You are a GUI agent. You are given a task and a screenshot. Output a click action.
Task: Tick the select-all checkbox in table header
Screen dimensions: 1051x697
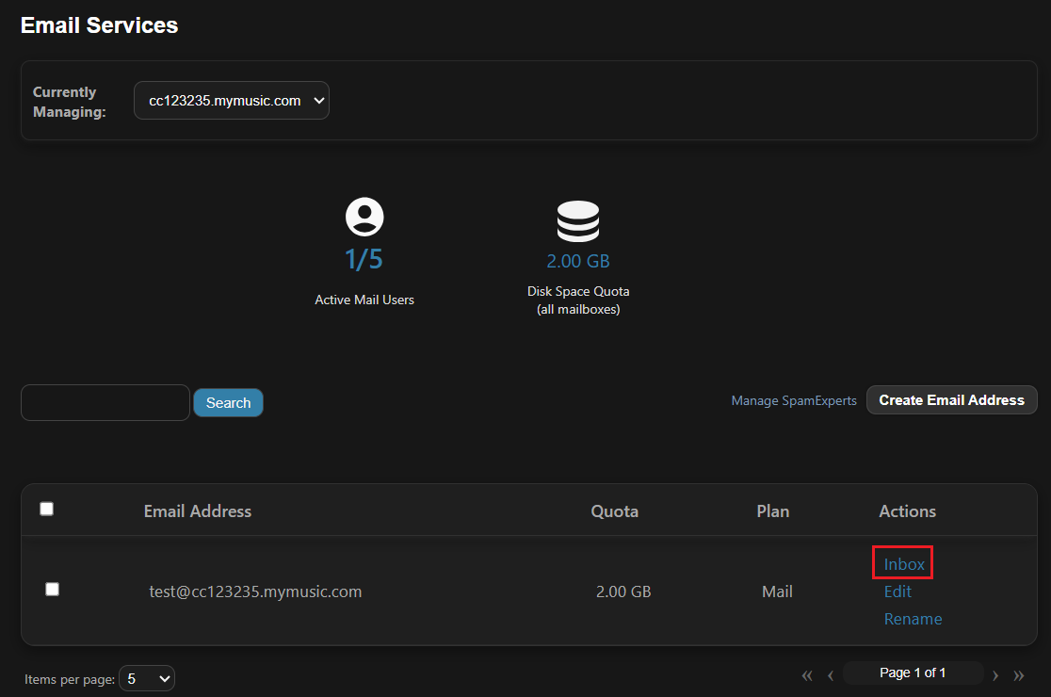(x=47, y=510)
